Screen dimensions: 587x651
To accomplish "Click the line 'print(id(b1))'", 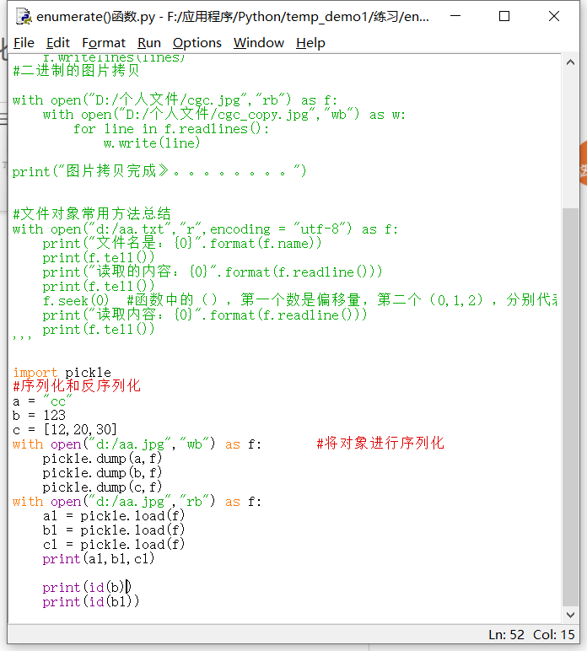I will click(x=91, y=601).
